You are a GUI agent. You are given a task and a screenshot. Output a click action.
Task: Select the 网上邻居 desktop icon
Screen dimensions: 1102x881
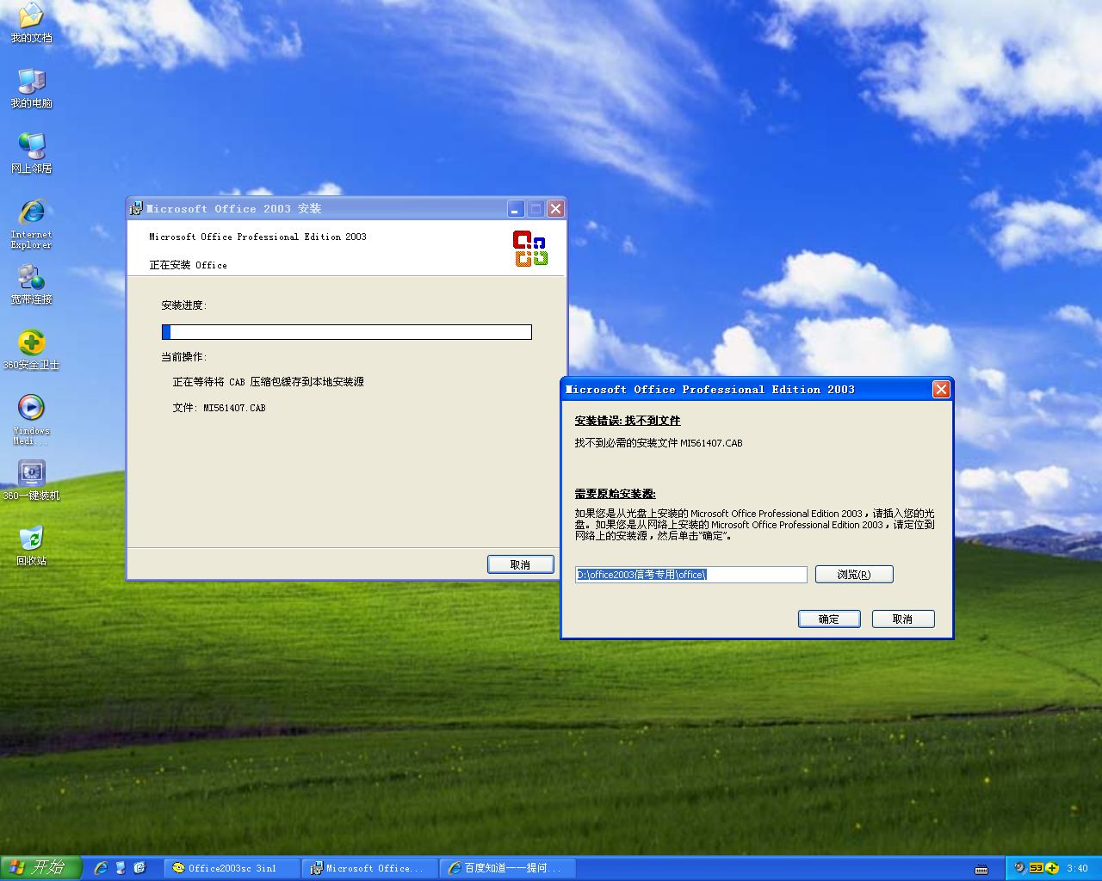click(31, 154)
